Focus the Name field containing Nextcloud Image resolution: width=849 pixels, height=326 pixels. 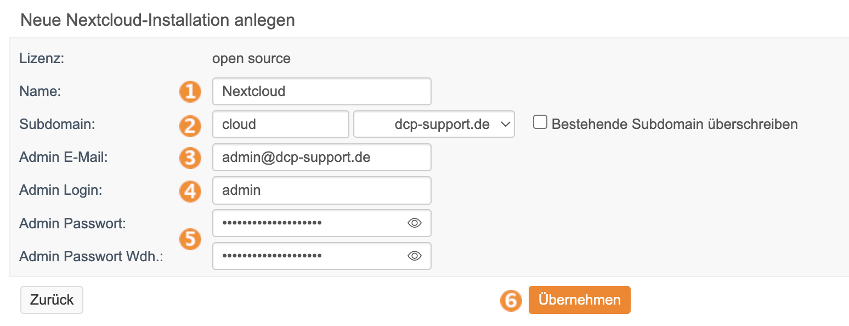click(321, 91)
